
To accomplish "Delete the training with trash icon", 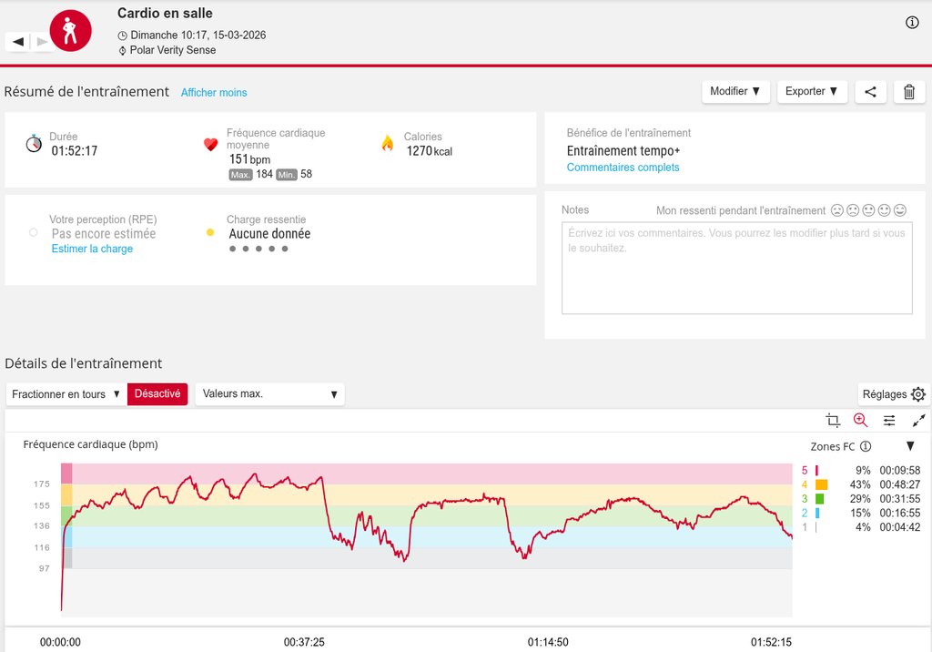I will [908, 92].
